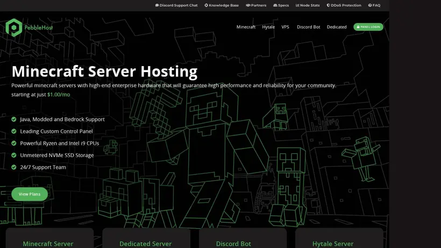441x248 pixels.
Task: Open the FAQ link text
Action: pyautogui.click(x=376, y=5)
